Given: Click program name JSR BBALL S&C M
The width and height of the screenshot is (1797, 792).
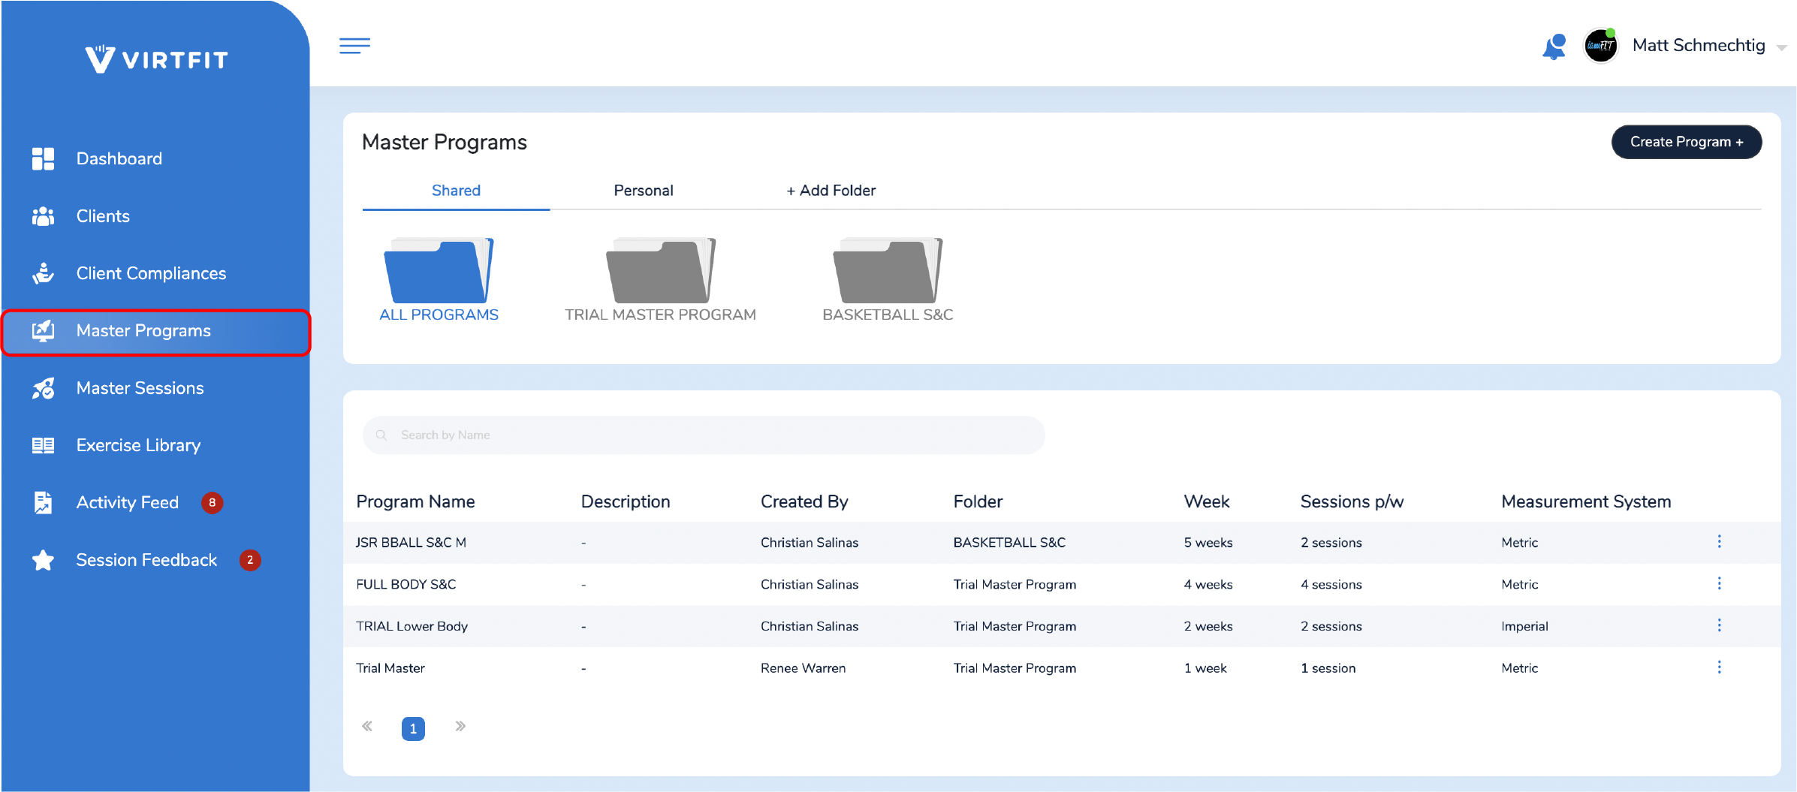Looking at the screenshot, I should [411, 543].
